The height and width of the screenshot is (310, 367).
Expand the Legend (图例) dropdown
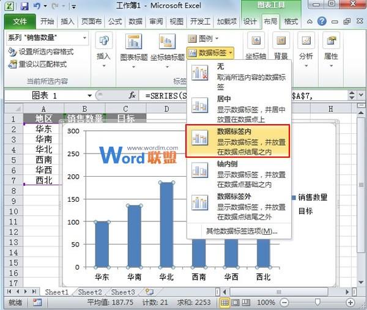click(205, 39)
